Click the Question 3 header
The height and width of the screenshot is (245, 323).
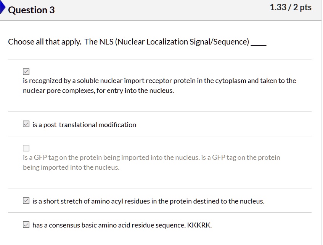point(32,10)
